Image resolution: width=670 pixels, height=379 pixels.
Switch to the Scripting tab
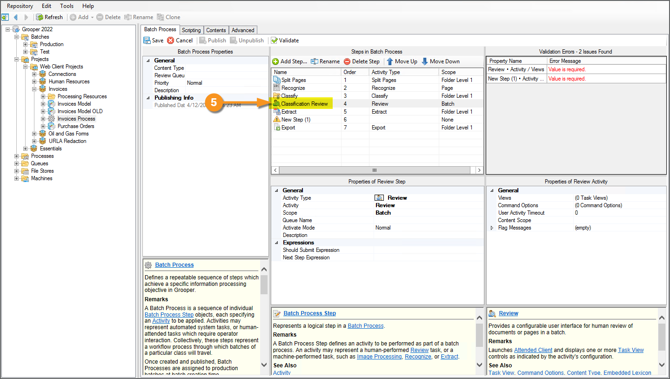[x=191, y=30]
